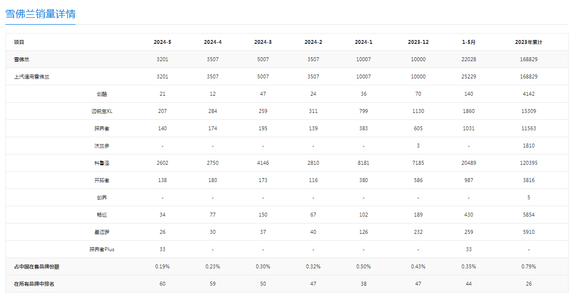Click the 0.79% market share value
Screen dimensions: 577x297
[528, 266]
